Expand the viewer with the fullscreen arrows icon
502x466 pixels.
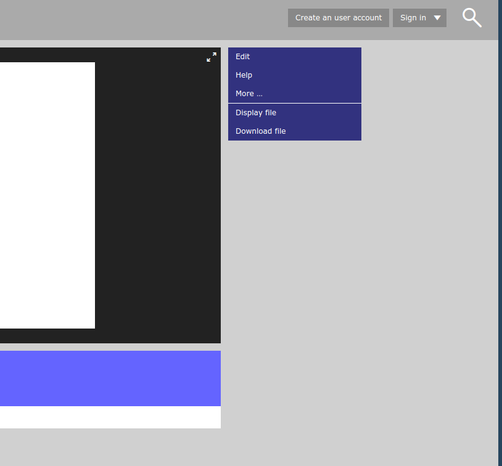pos(212,57)
